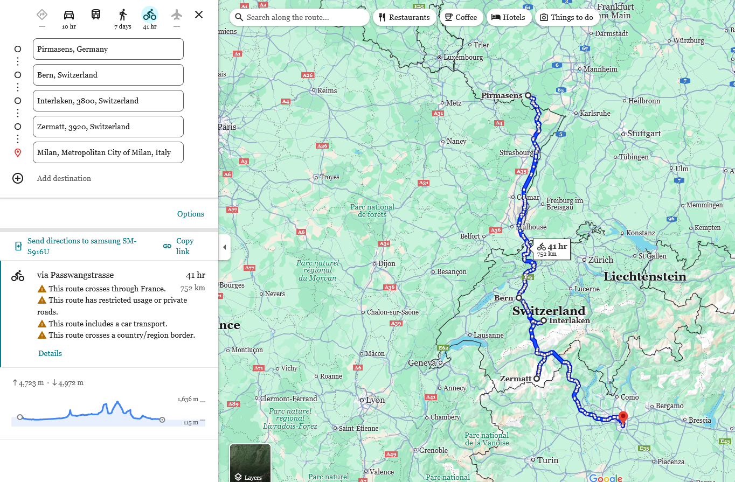Screen dimensions: 735x482
Task: Click the Dijon city label on map
Action: pos(387,263)
